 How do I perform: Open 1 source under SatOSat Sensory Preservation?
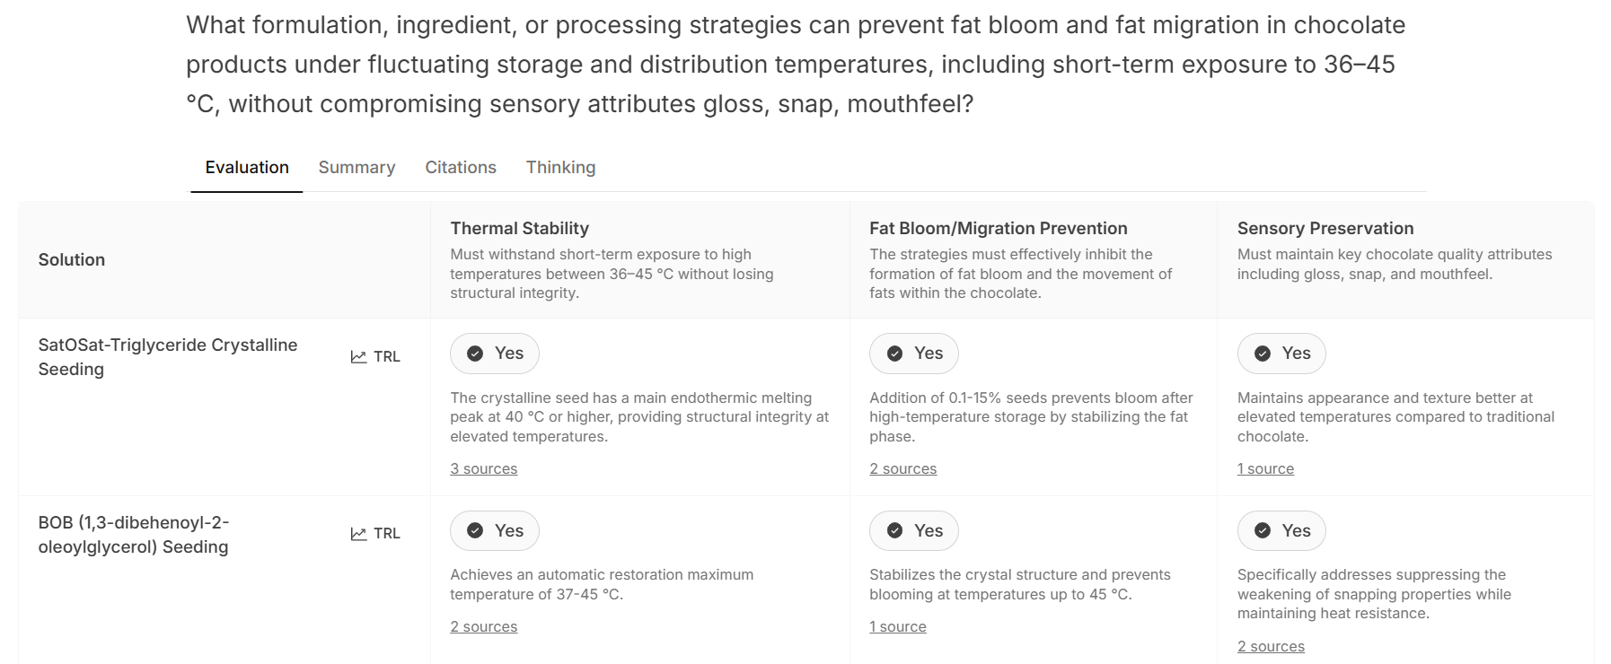click(1265, 468)
